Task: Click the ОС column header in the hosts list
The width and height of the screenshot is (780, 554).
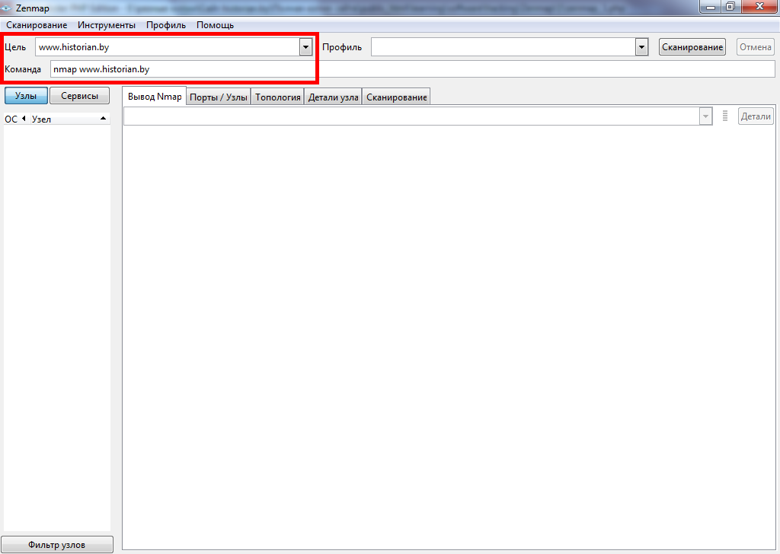Action: tap(11, 119)
